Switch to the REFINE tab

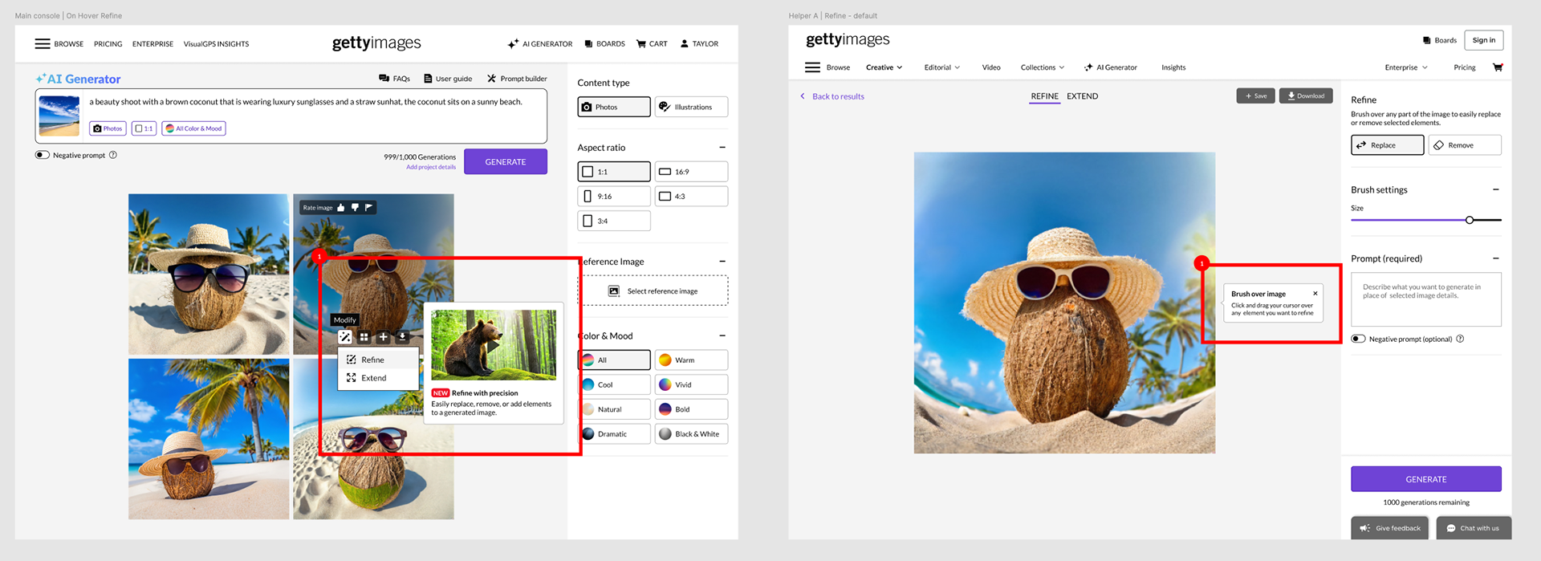coord(1044,96)
